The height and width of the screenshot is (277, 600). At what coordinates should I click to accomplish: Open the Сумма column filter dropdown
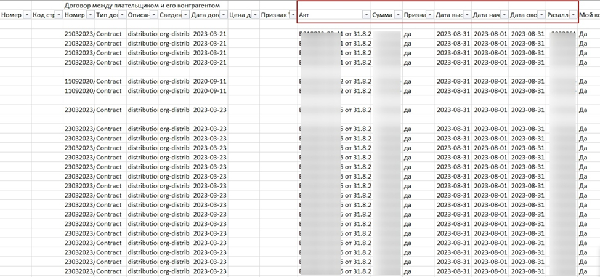(398, 15)
